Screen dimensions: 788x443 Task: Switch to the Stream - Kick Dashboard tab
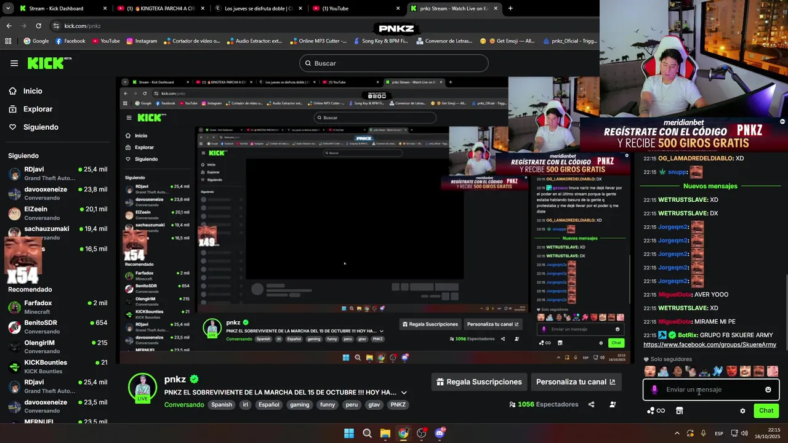[63, 9]
